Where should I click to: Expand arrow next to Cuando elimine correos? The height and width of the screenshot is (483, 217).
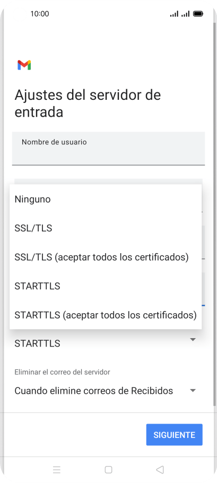pyautogui.click(x=193, y=391)
